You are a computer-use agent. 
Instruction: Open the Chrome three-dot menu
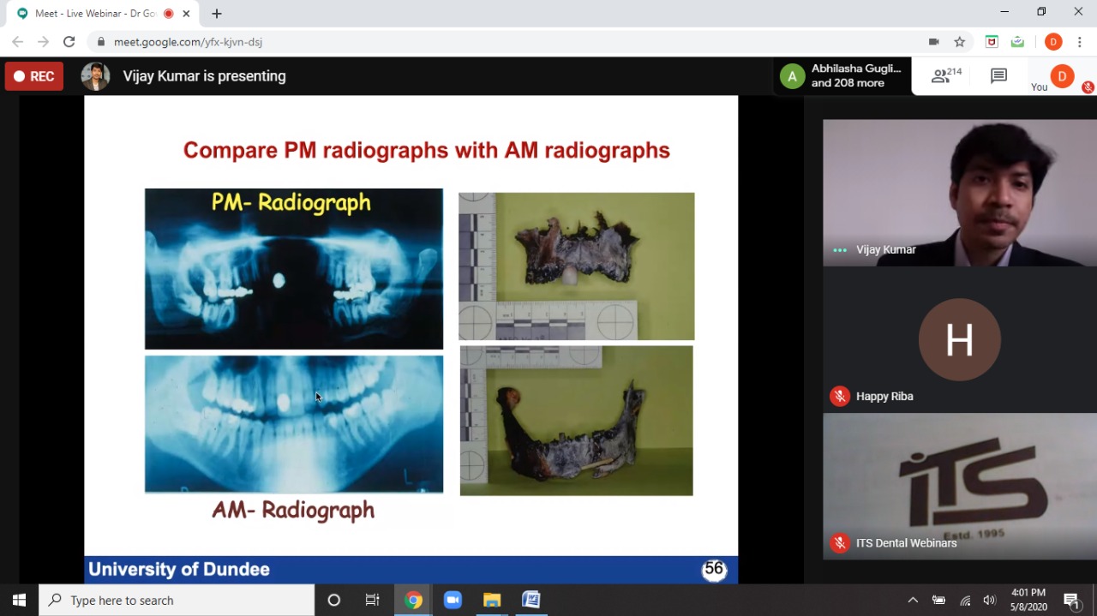click(x=1080, y=42)
